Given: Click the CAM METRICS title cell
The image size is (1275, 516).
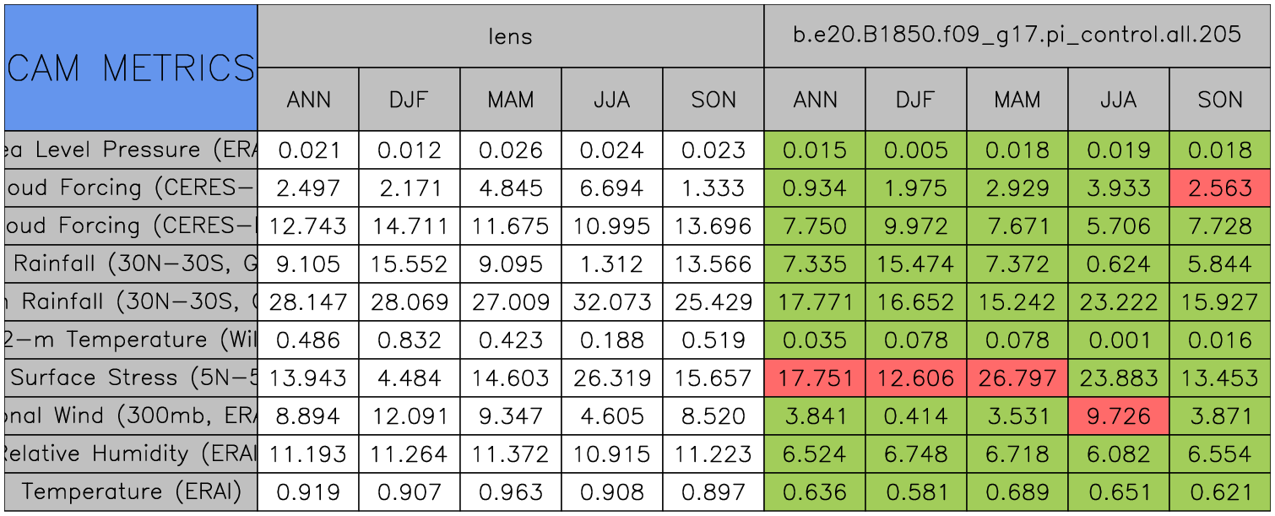Looking at the screenshot, I should pyautogui.click(x=131, y=68).
